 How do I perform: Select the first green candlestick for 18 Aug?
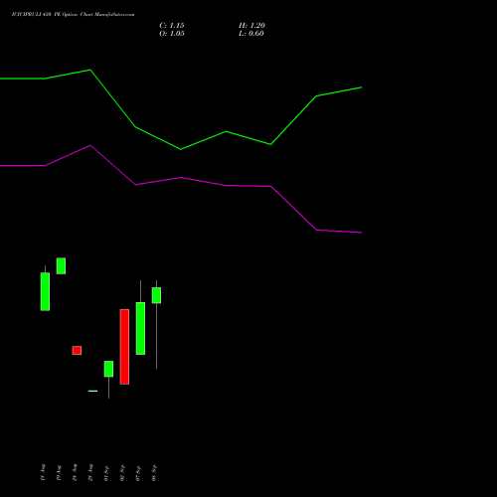(45, 291)
